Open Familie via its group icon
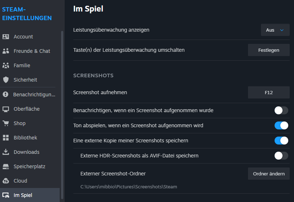Image resolution: width=294 pixels, height=202 pixels. tap(6, 65)
